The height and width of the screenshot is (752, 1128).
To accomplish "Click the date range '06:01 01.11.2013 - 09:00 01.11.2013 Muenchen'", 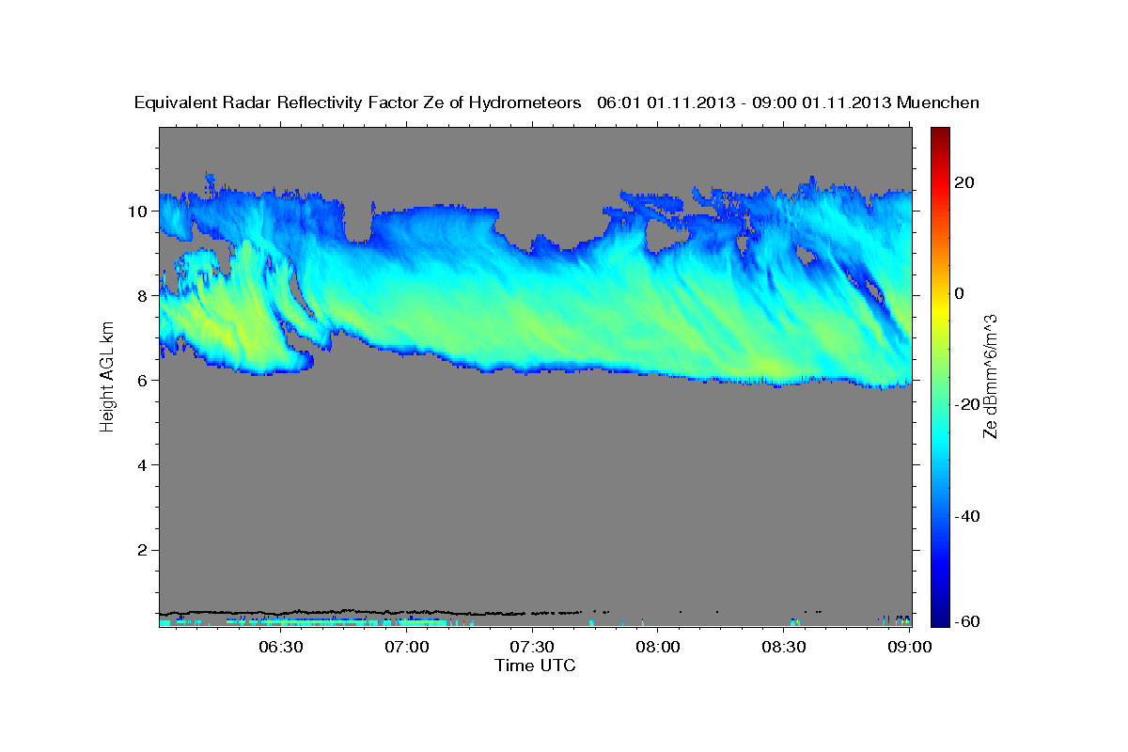I will 789,103.
